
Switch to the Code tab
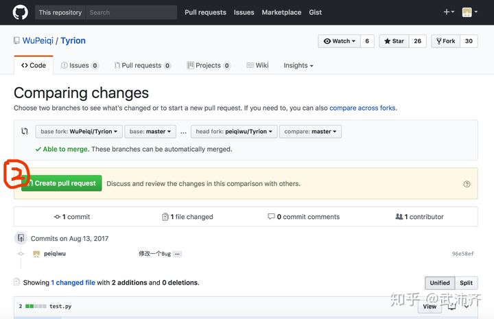tap(34, 65)
